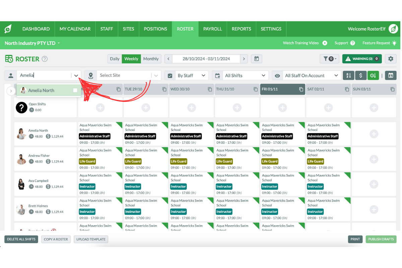Image resolution: width=402 pixels, height=268 pixels.
Task: Click Copy A Roster button
Action: [x=56, y=239]
